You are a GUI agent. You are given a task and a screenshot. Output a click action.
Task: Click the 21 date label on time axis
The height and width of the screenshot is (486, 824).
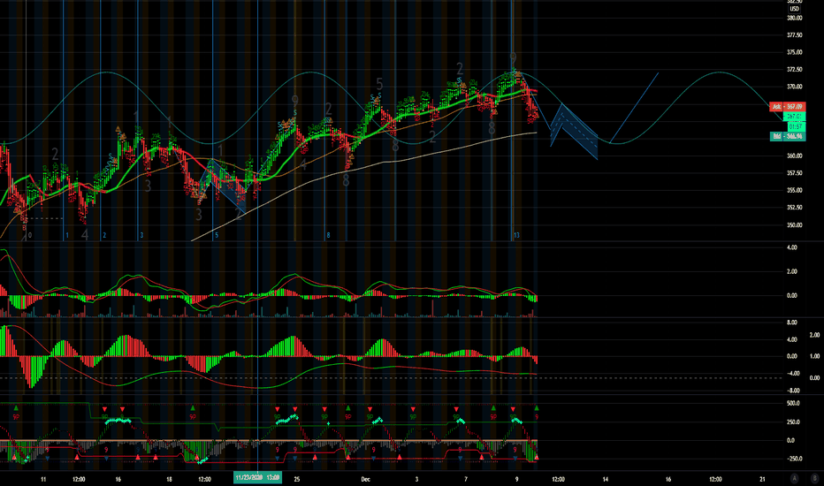pyautogui.click(x=762, y=479)
